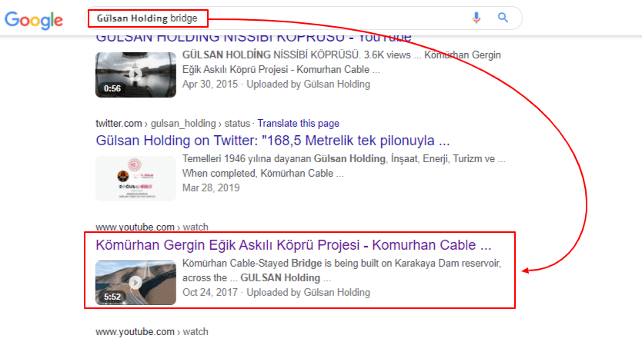This screenshot has height=342, width=642.
Task: Click the Translate this page link
Action: [x=298, y=123]
